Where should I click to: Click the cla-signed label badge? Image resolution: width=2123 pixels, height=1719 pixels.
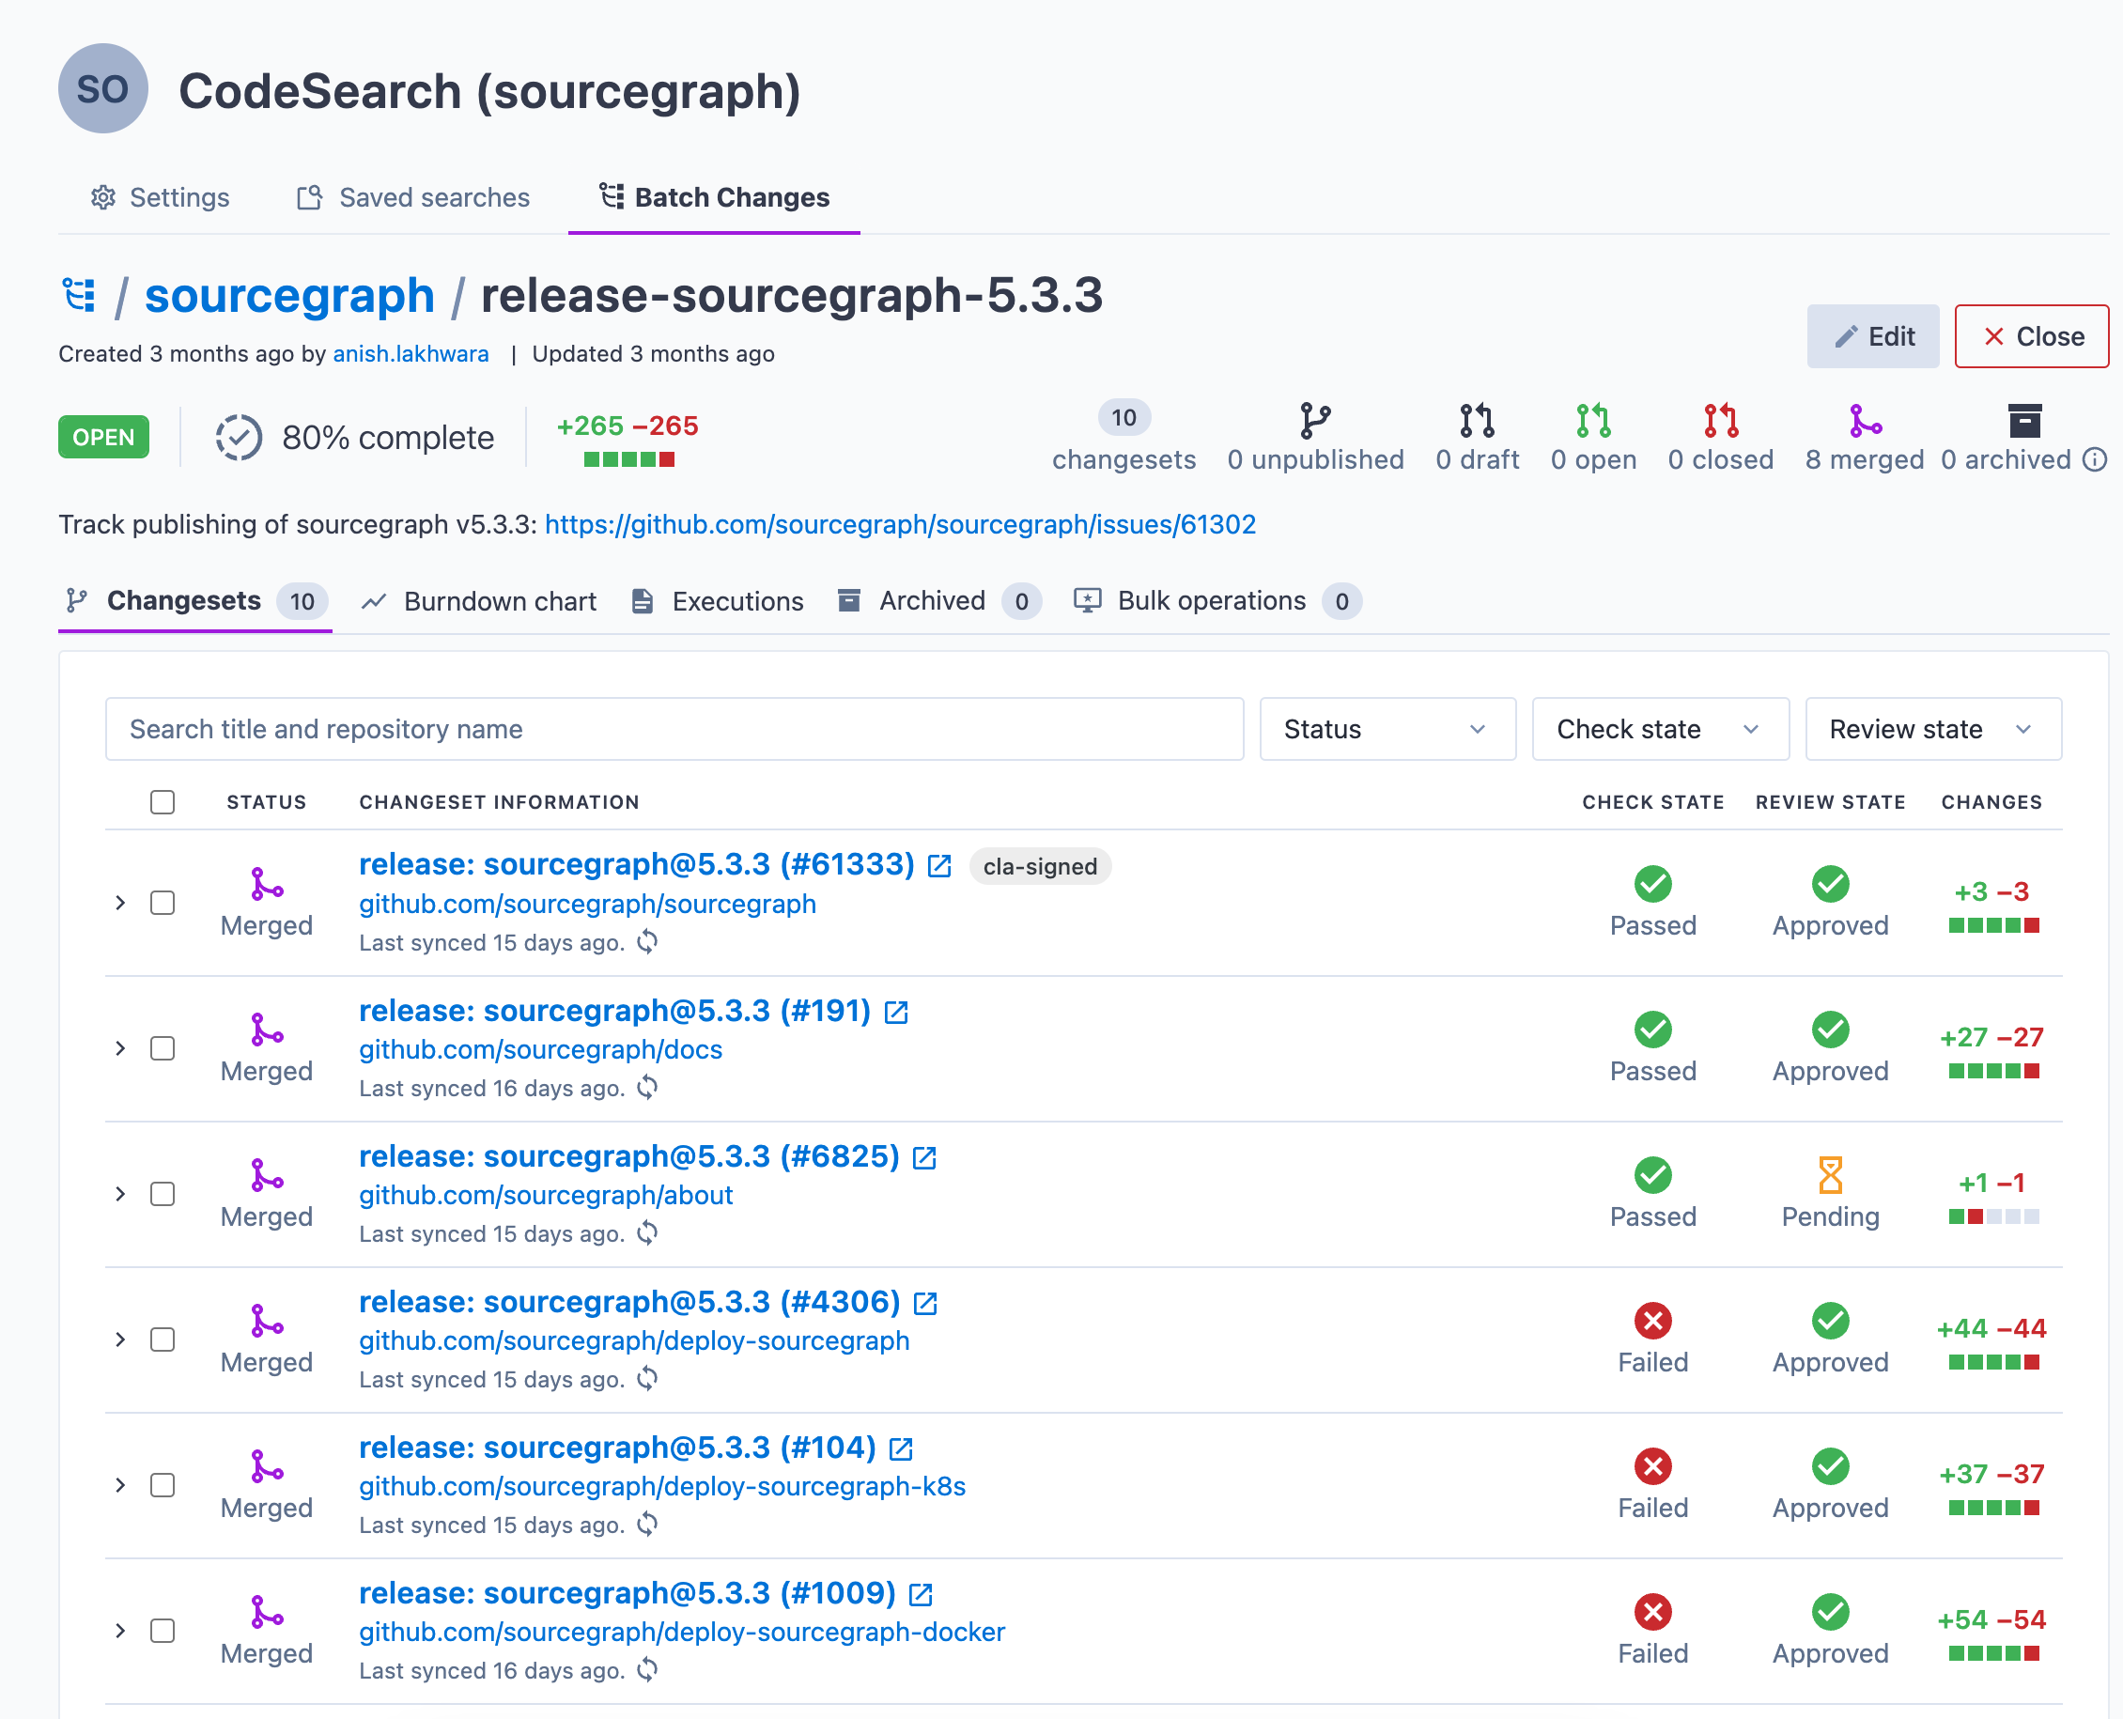click(x=1040, y=866)
